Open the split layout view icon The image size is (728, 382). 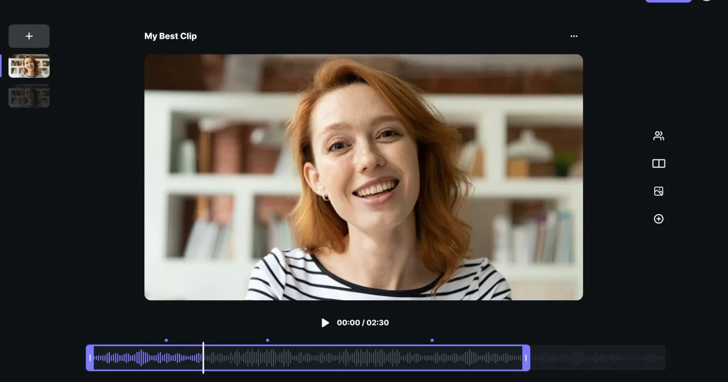click(x=658, y=163)
